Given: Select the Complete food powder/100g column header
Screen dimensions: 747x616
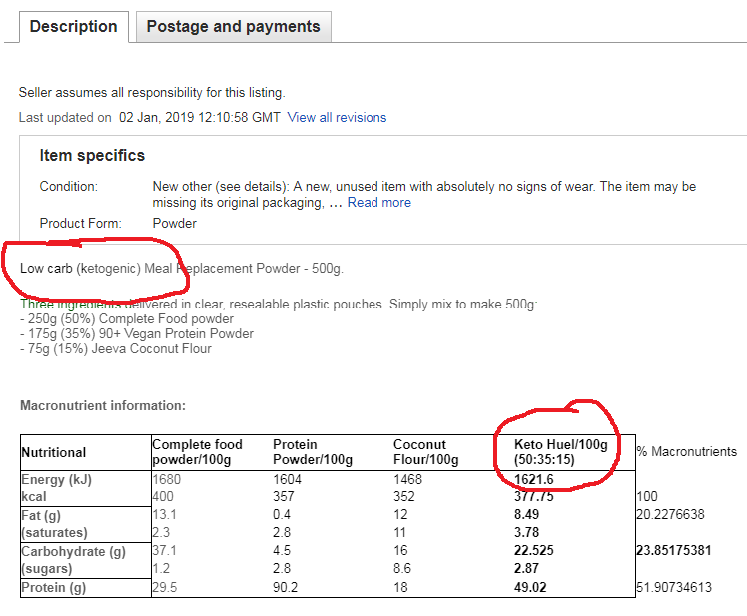Looking at the screenshot, I should pos(197,452).
